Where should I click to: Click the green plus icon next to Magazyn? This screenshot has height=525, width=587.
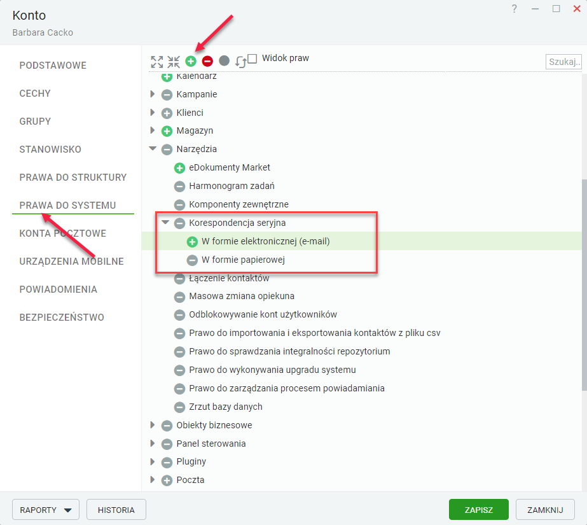point(167,131)
